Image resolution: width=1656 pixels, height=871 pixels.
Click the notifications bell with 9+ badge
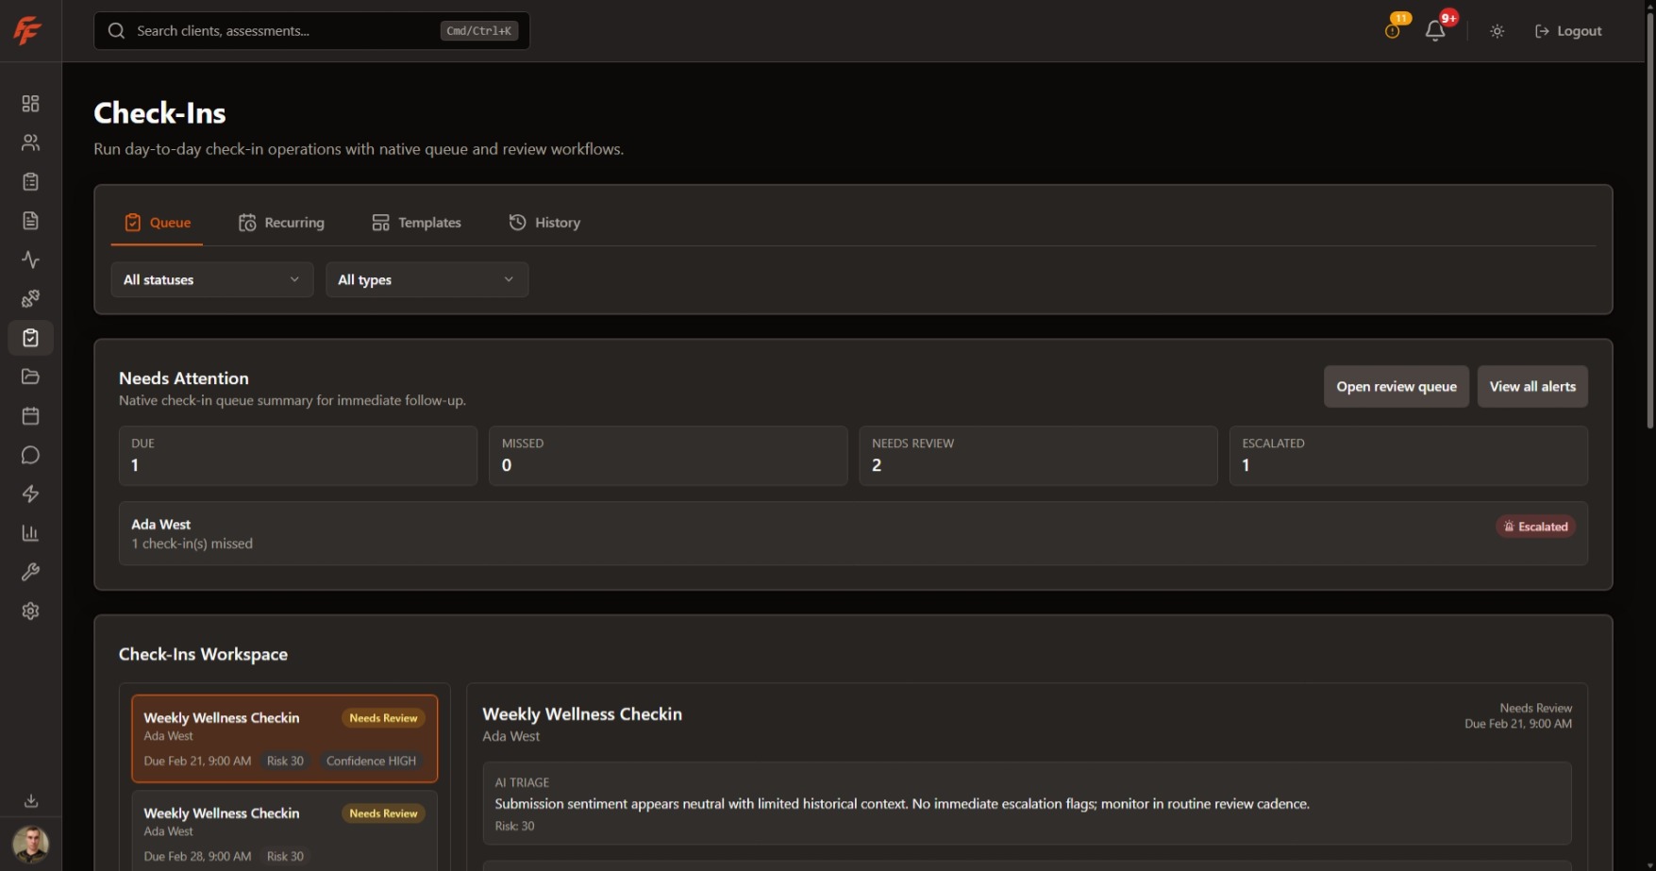[x=1434, y=30]
